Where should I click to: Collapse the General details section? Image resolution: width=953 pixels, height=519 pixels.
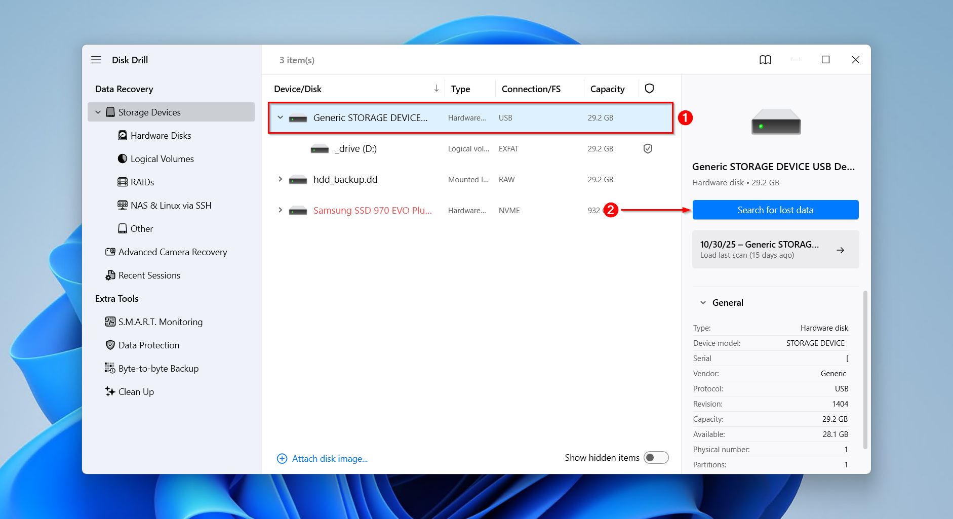pyautogui.click(x=703, y=302)
